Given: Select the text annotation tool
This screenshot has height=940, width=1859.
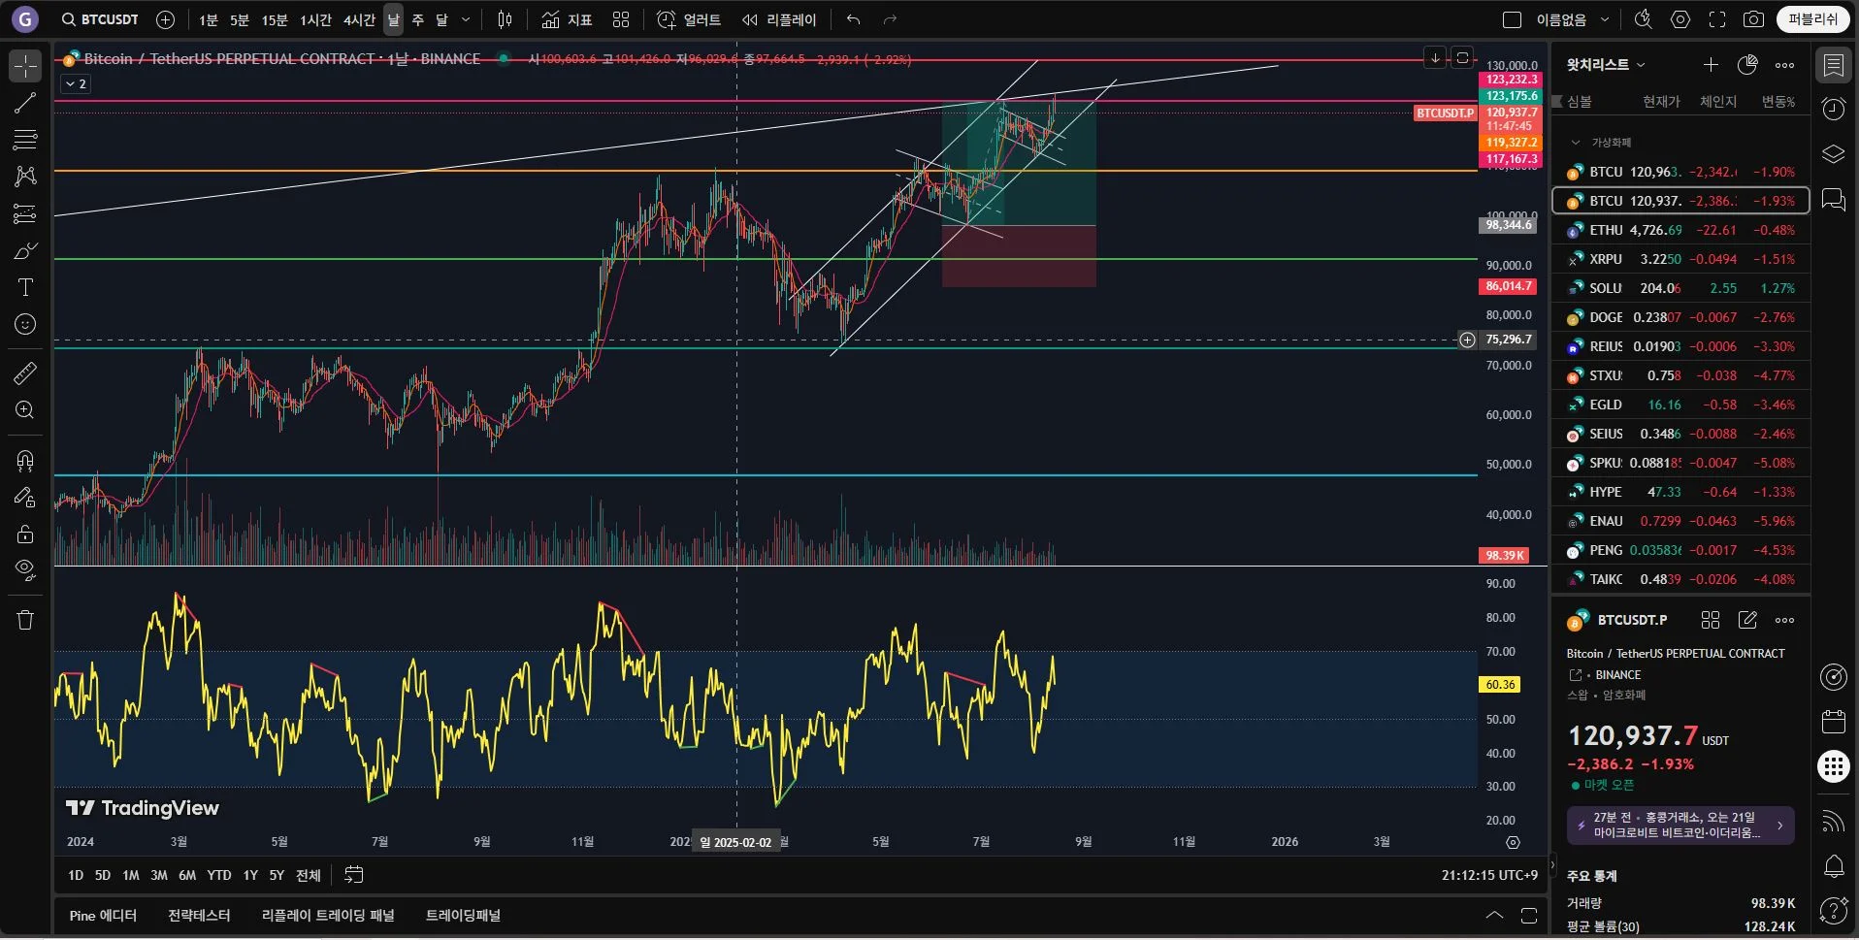Looking at the screenshot, I should (25, 287).
